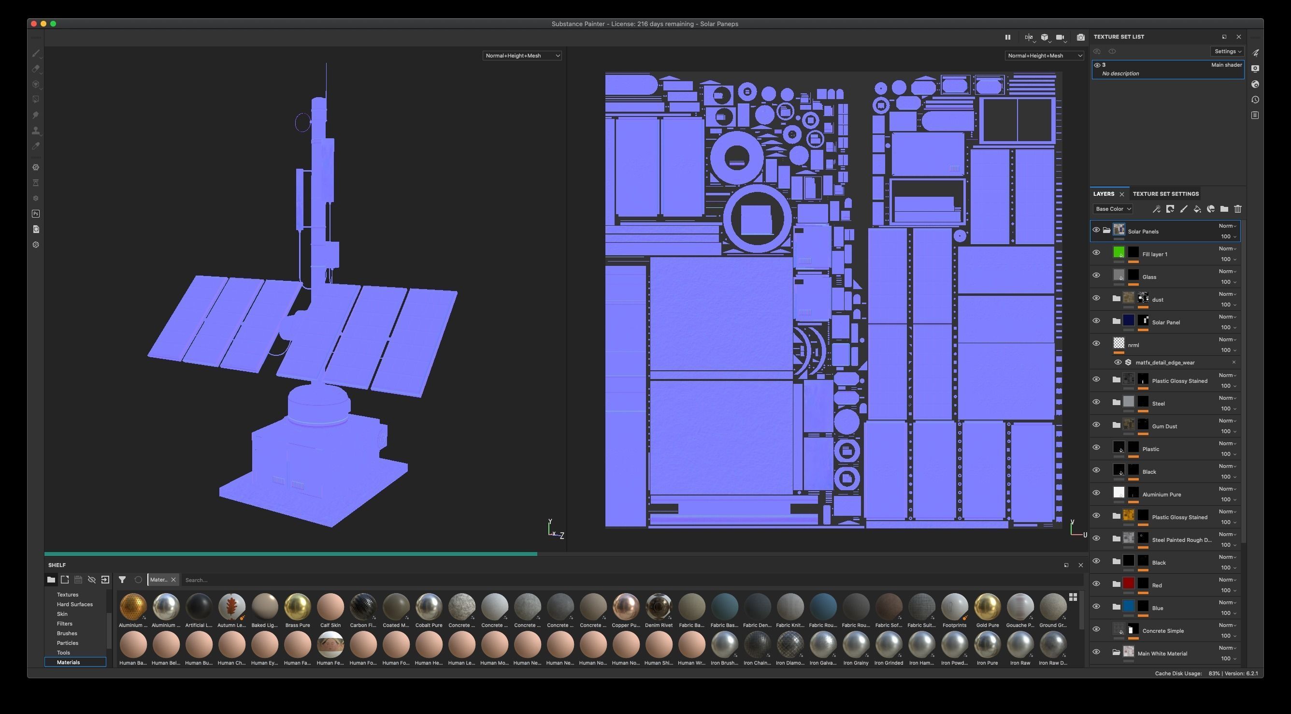Hide the Fill layer 1 layer
Image resolution: width=1291 pixels, height=714 pixels.
[1096, 253]
